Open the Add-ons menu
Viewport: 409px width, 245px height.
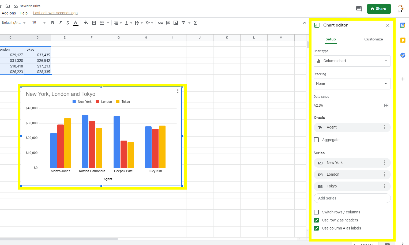[x=9, y=13]
